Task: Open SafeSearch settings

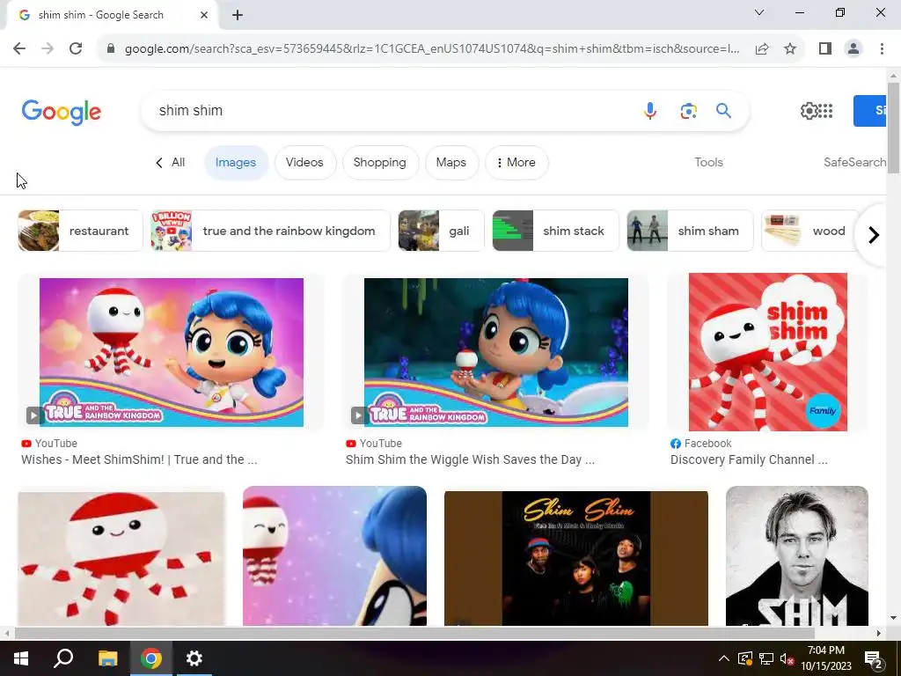Action: [854, 162]
